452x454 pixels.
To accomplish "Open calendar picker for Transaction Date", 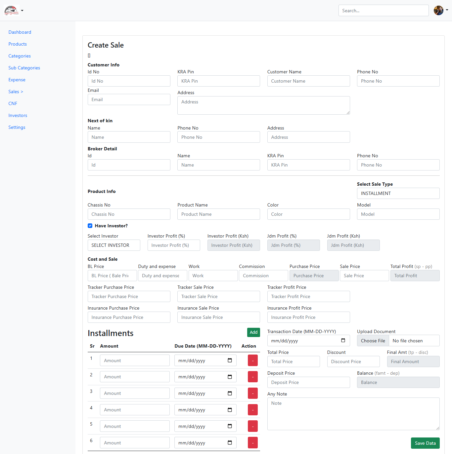I will pos(343,340).
